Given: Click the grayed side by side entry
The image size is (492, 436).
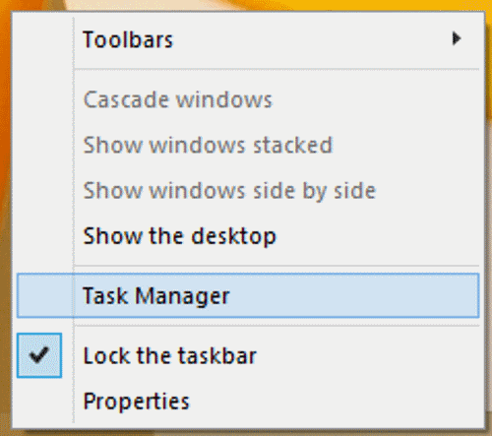Looking at the screenshot, I should [229, 191].
